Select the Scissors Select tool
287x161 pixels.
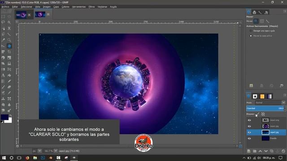[x=9, y=28]
